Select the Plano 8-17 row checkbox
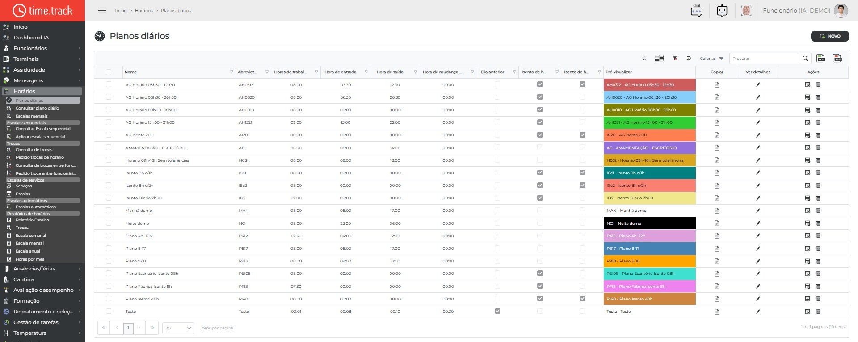 [109, 248]
